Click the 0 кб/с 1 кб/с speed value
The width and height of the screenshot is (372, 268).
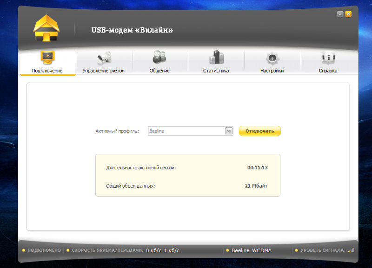coord(163,250)
